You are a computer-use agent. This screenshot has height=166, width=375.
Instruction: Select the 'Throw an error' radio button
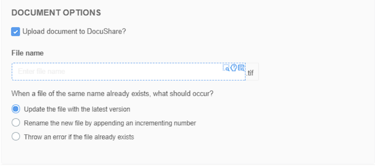(x=16, y=137)
